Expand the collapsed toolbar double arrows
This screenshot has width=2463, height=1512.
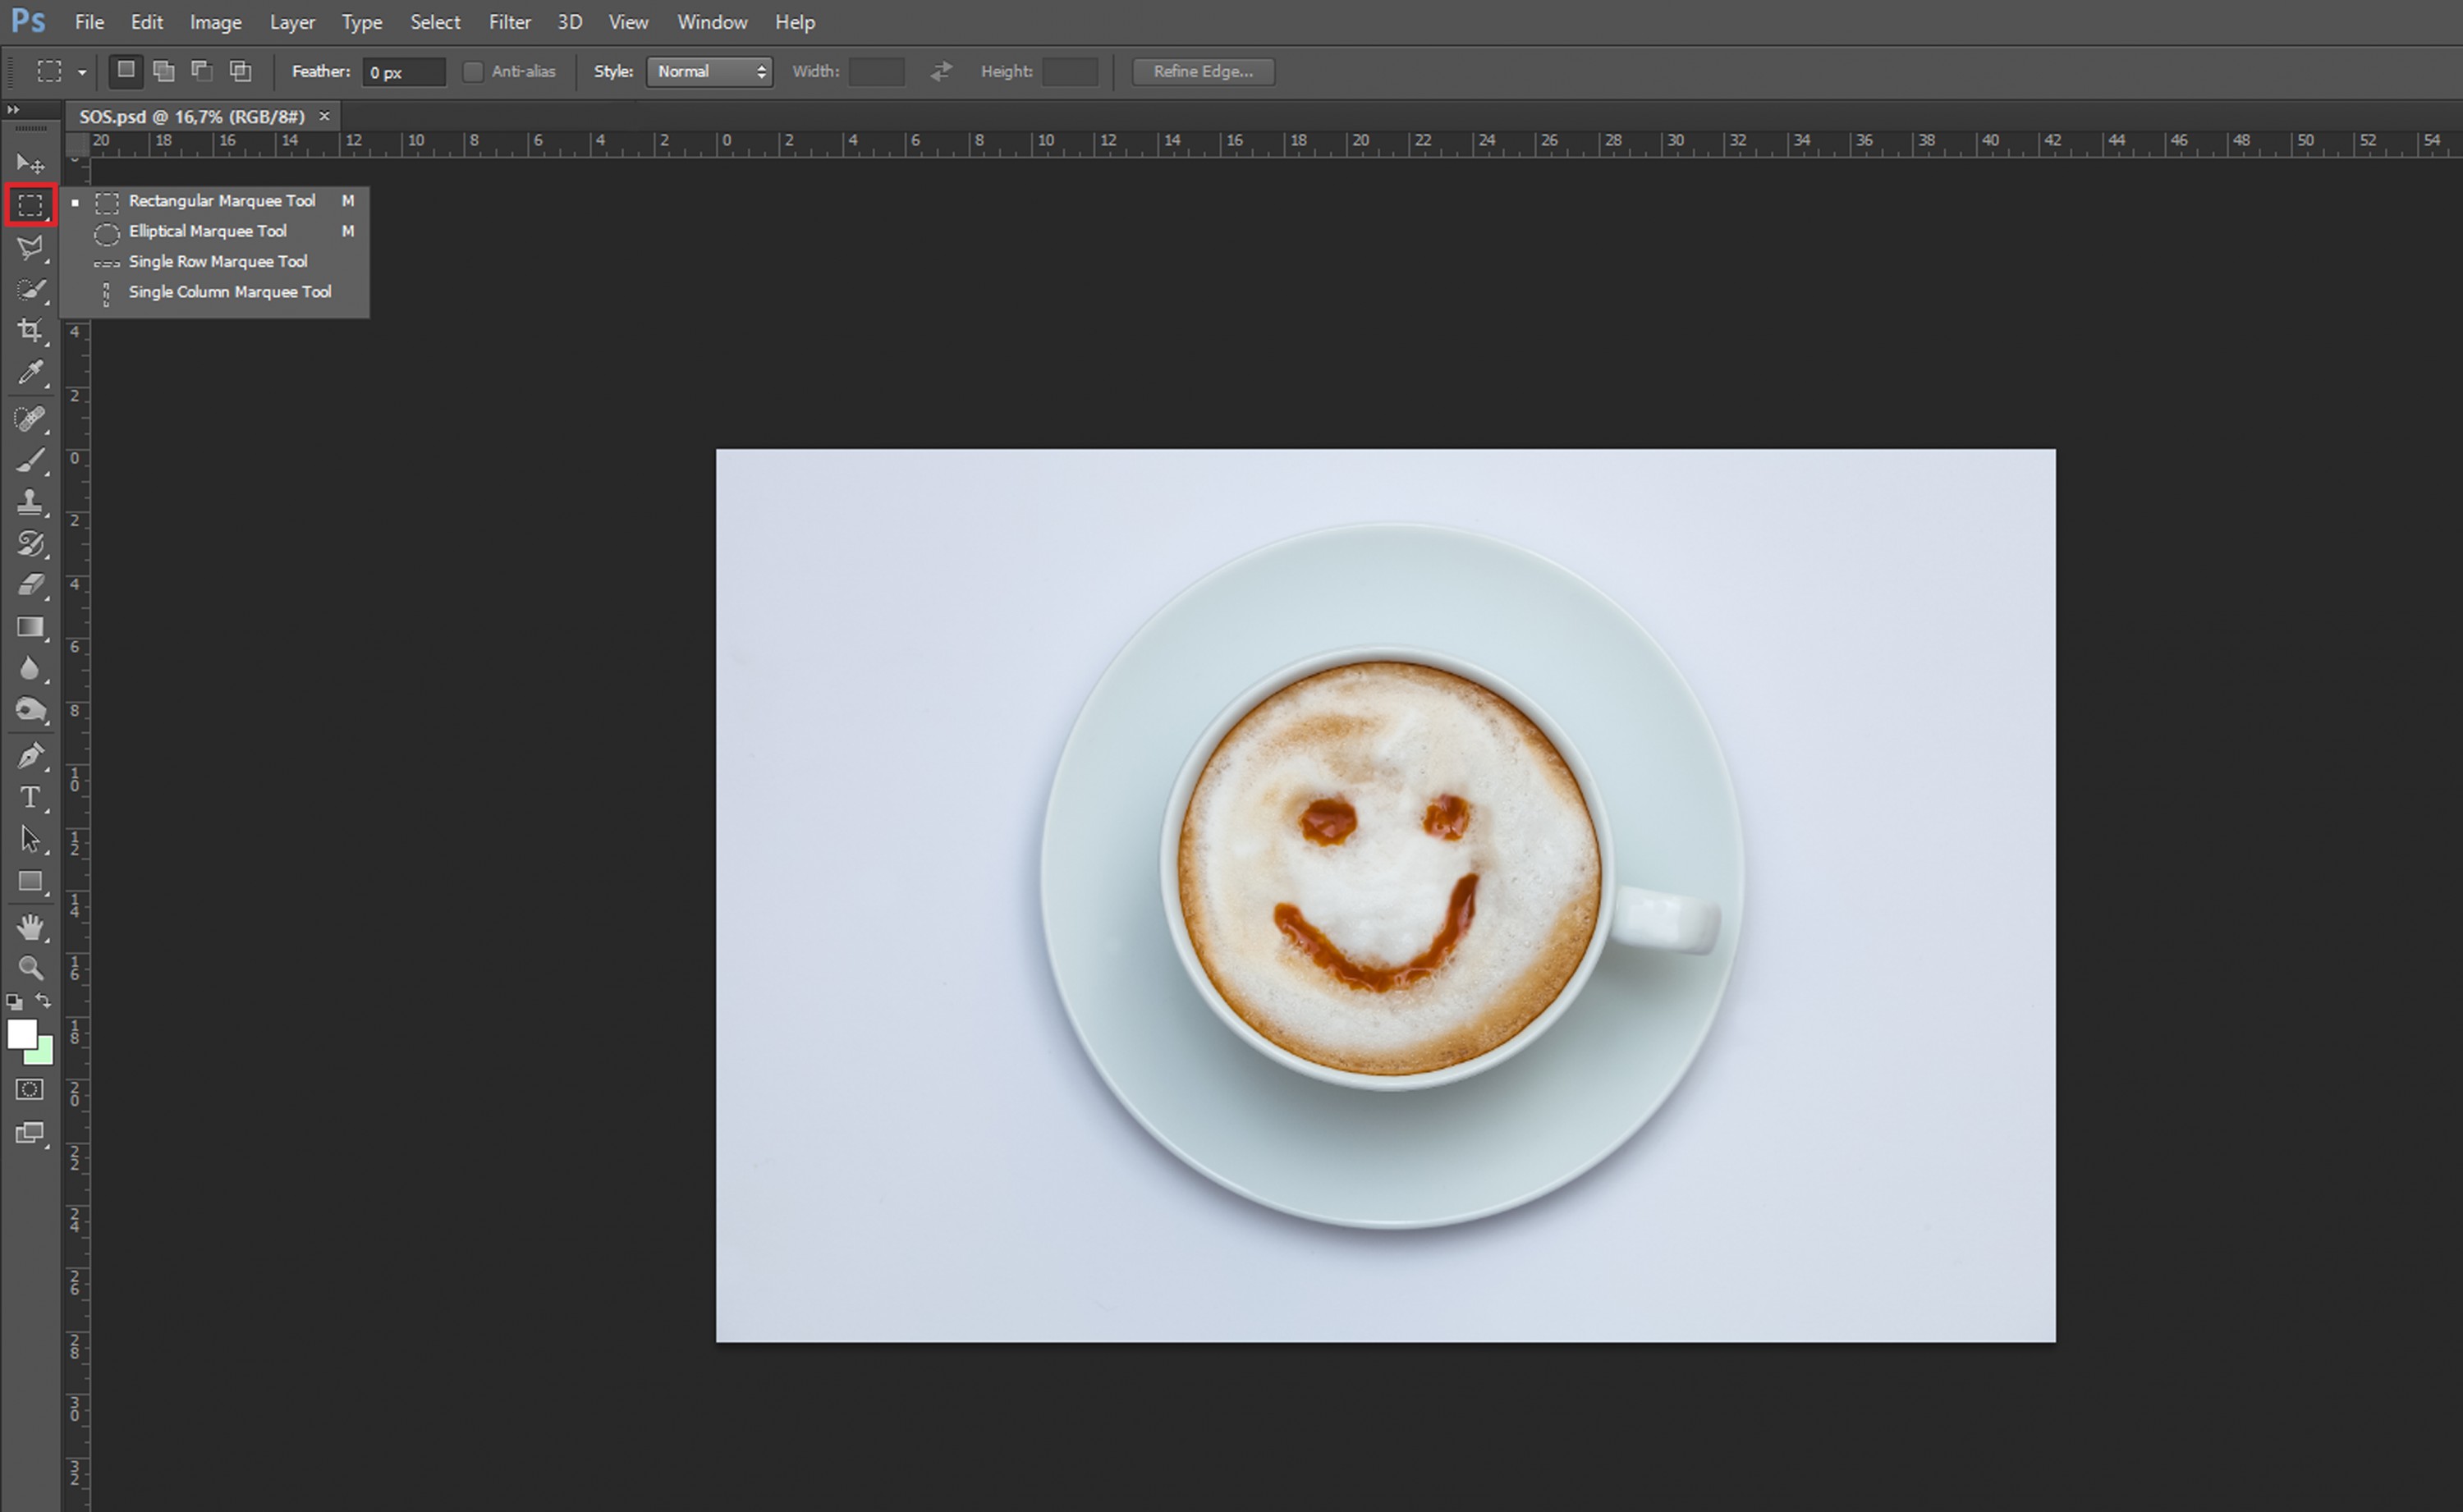pyautogui.click(x=13, y=109)
